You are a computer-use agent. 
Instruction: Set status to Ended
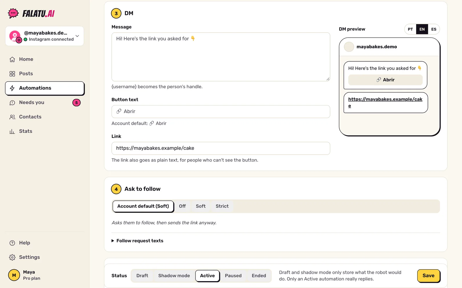(259, 276)
